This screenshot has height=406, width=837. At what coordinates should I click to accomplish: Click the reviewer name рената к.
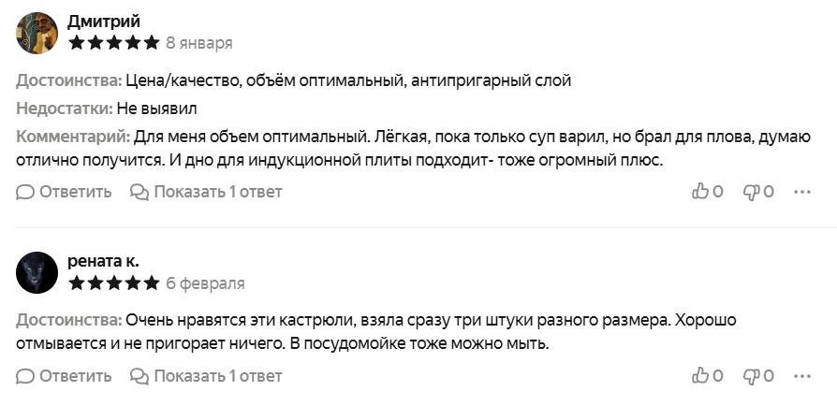coord(103,261)
